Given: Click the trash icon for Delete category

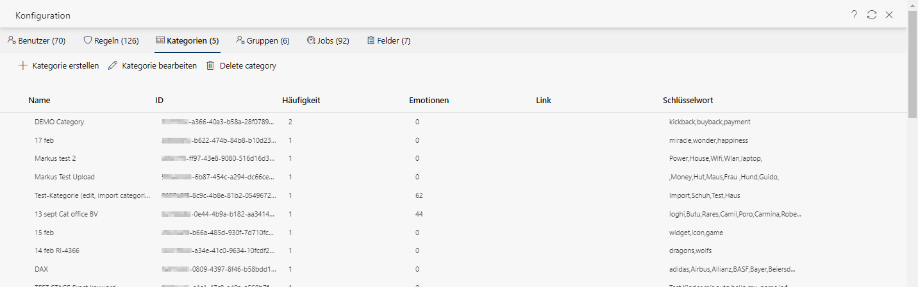Looking at the screenshot, I should tap(210, 65).
